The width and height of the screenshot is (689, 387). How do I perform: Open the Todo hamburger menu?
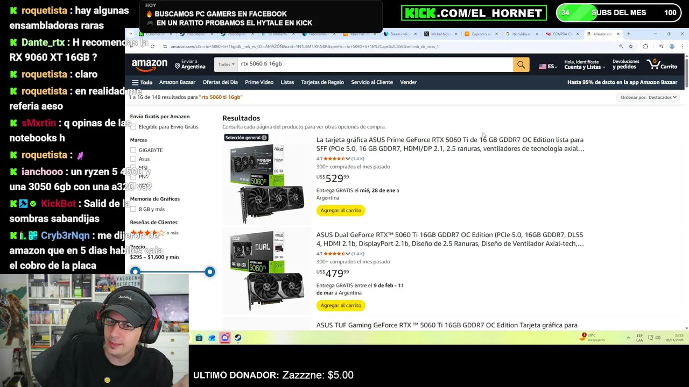(142, 82)
